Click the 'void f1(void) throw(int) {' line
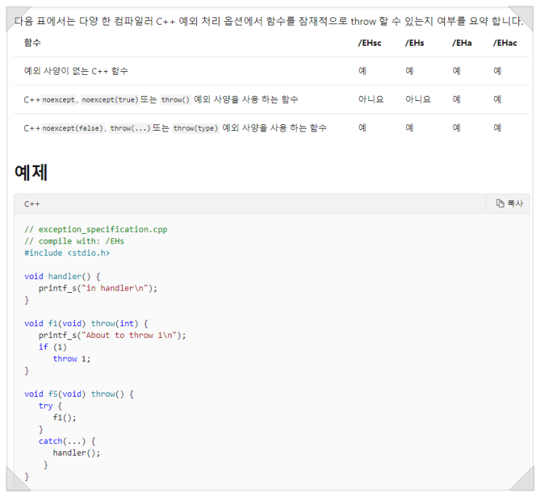 pos(86,323)
